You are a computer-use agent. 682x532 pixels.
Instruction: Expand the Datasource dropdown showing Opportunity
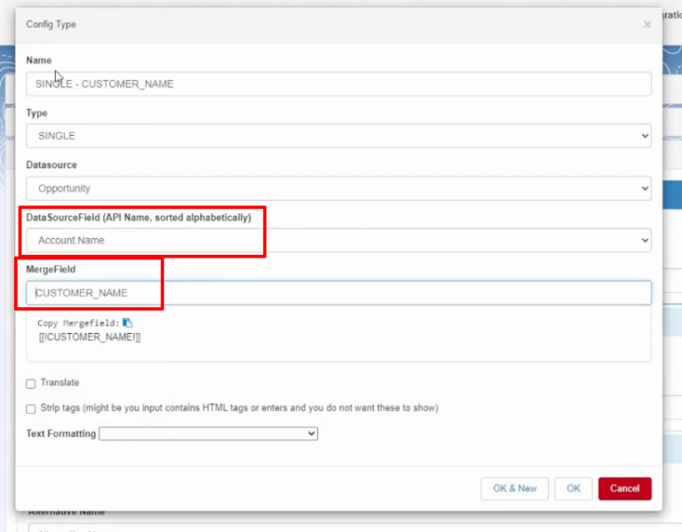(338, 188)
